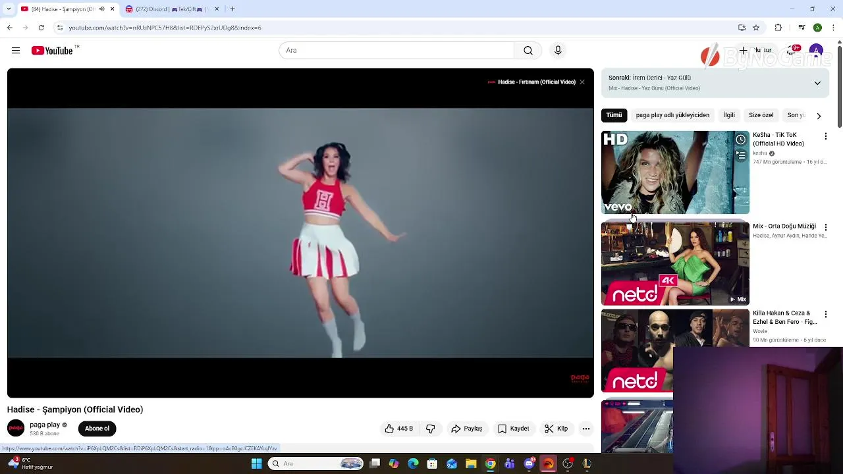Open the Oluştur create button
This screenshot has height=474, width=843.
click(756, 51)
